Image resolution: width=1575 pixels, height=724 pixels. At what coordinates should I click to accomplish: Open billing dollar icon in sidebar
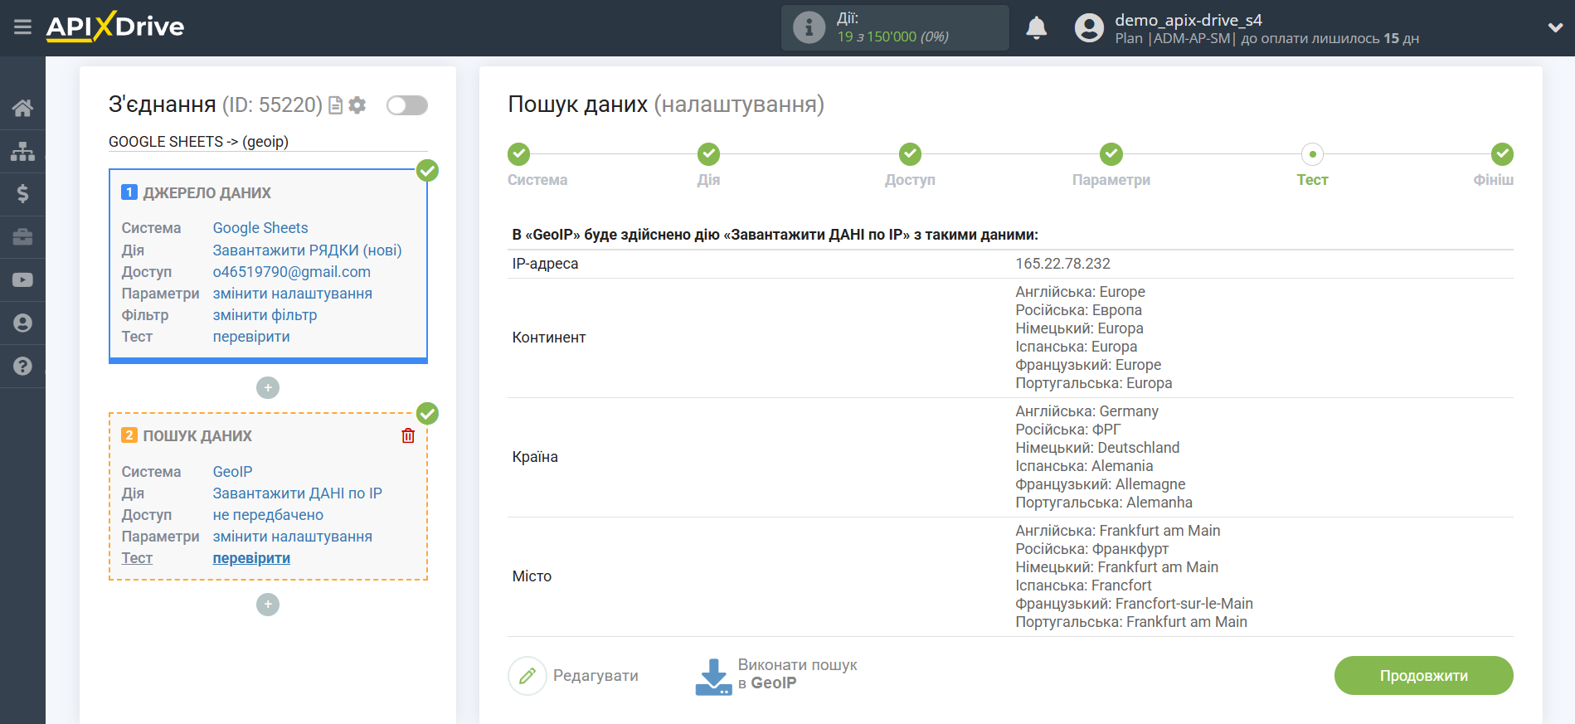(22, 194)
